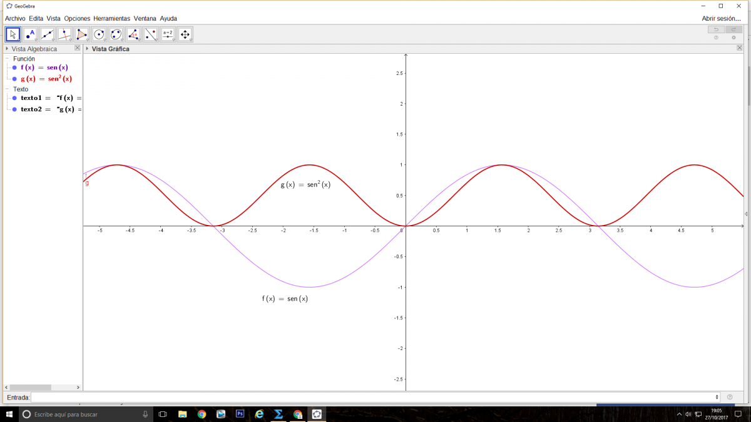Hide g(x) = sen²(x) using its bullet
This screenshot has height=422, width=751.
14,79
